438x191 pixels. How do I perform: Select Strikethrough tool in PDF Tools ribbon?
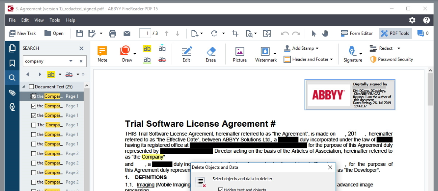coord(162,59)
